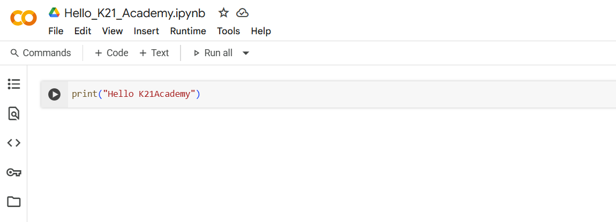The width and height of the screenshot is (616, 222).
Task: Add a new Code cell
Action: pyautogui.click(x=111, y=53)
